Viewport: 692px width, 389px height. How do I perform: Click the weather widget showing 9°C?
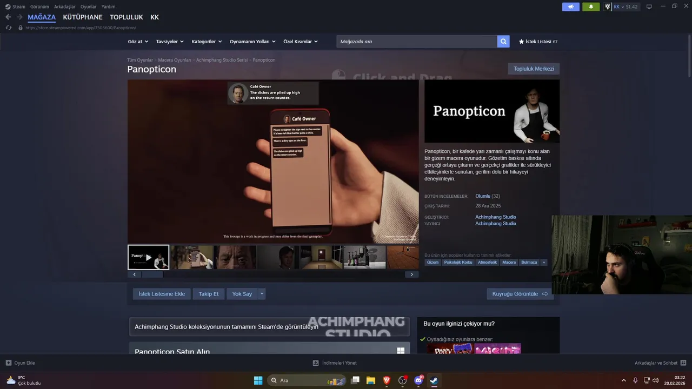click(23, 380)
